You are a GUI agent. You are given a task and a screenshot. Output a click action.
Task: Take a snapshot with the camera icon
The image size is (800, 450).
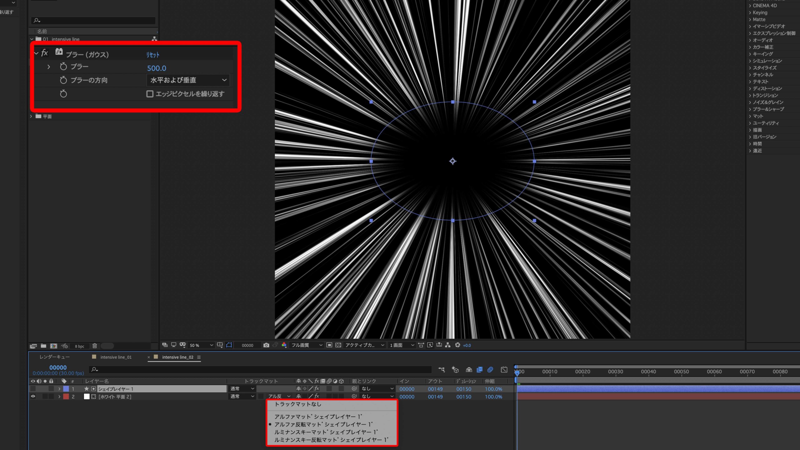click(266, 345)
